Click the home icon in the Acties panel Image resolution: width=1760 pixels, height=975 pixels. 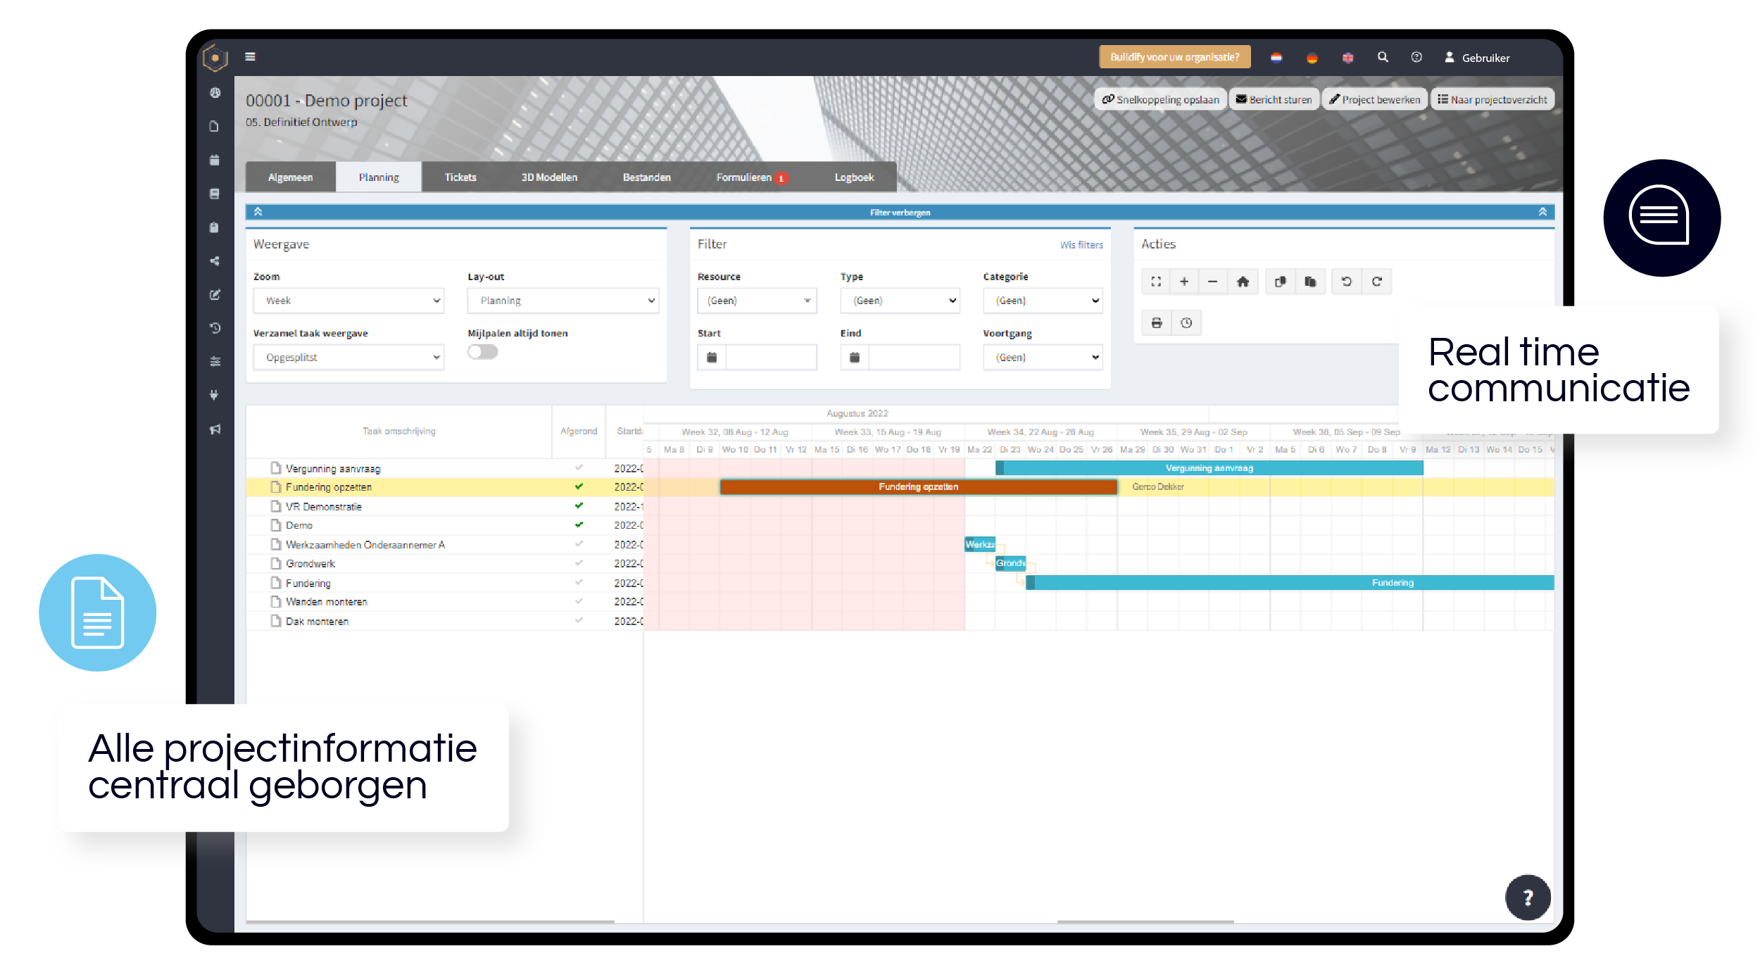click(x=1243, y=281)
